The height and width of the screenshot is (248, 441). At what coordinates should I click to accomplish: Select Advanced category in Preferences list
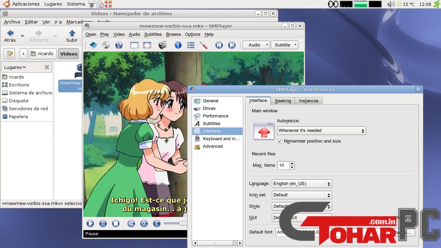217,146
